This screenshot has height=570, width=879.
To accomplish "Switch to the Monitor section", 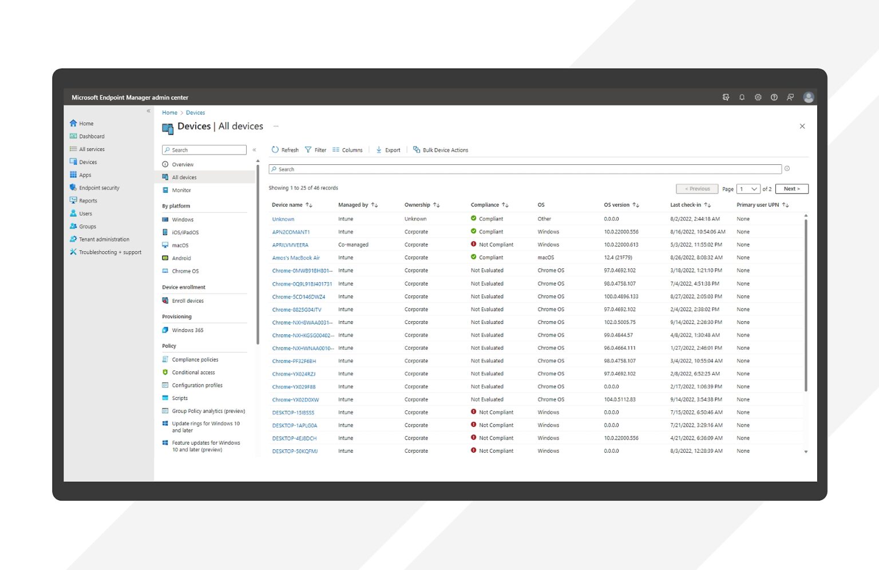I will point(181,189).
